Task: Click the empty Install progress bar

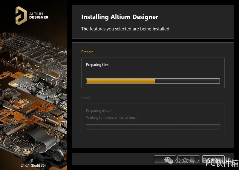Action: pyautogui.click(x=153, y=127)
